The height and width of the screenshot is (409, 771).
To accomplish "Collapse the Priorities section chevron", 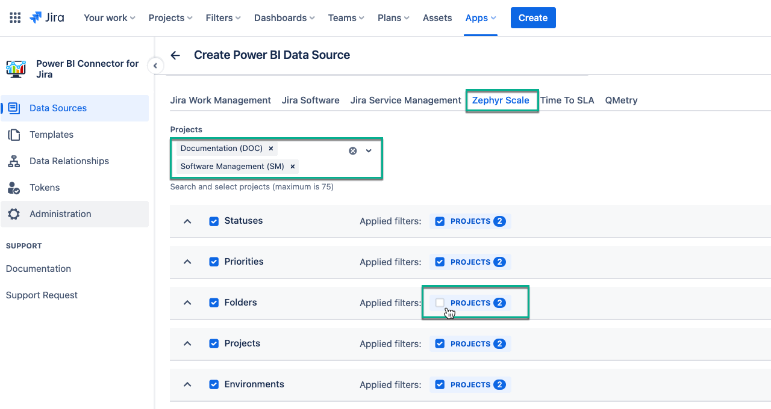I will [187, 262].
